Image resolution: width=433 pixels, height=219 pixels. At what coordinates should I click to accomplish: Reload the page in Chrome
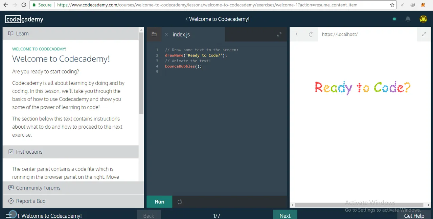pos(24,5)
